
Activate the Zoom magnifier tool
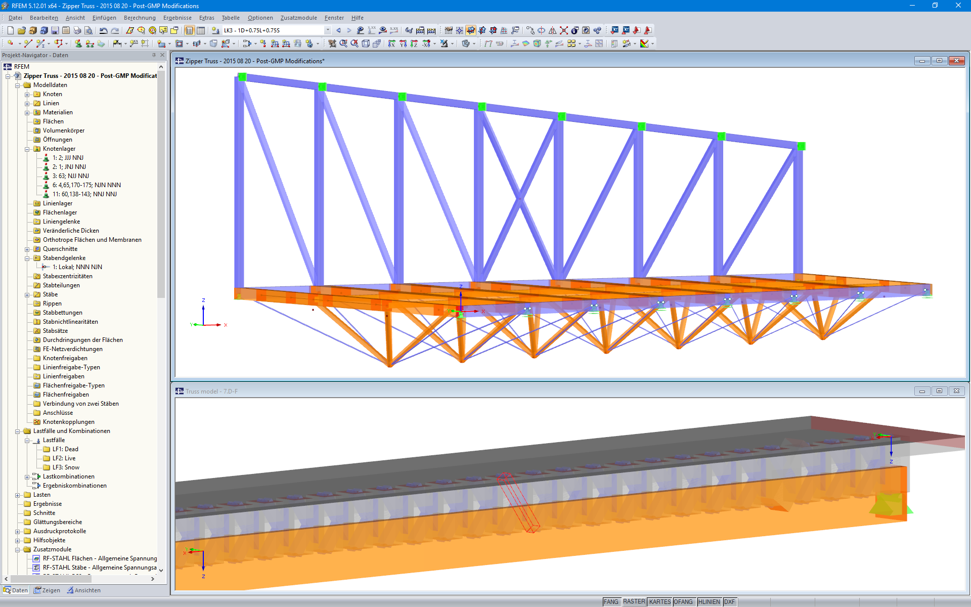[x=344, y=44]
